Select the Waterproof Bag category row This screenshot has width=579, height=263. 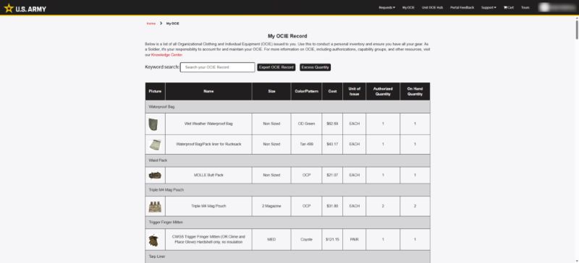point(287,107)
